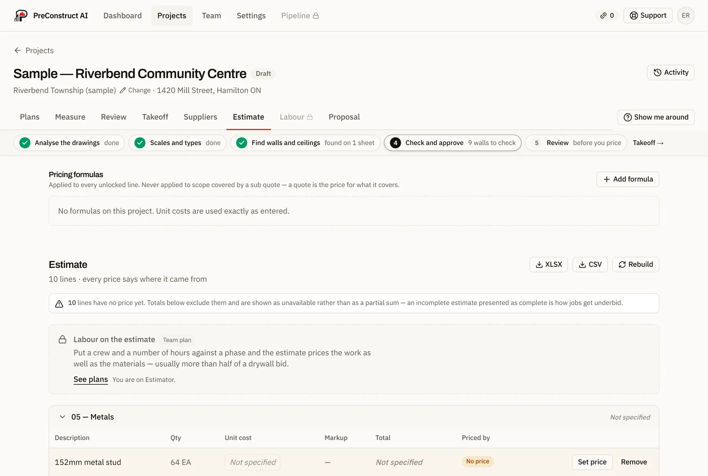Open the Team page
Image resolution: width=708 pixels, height=476 pixels.
coord(212,15)
